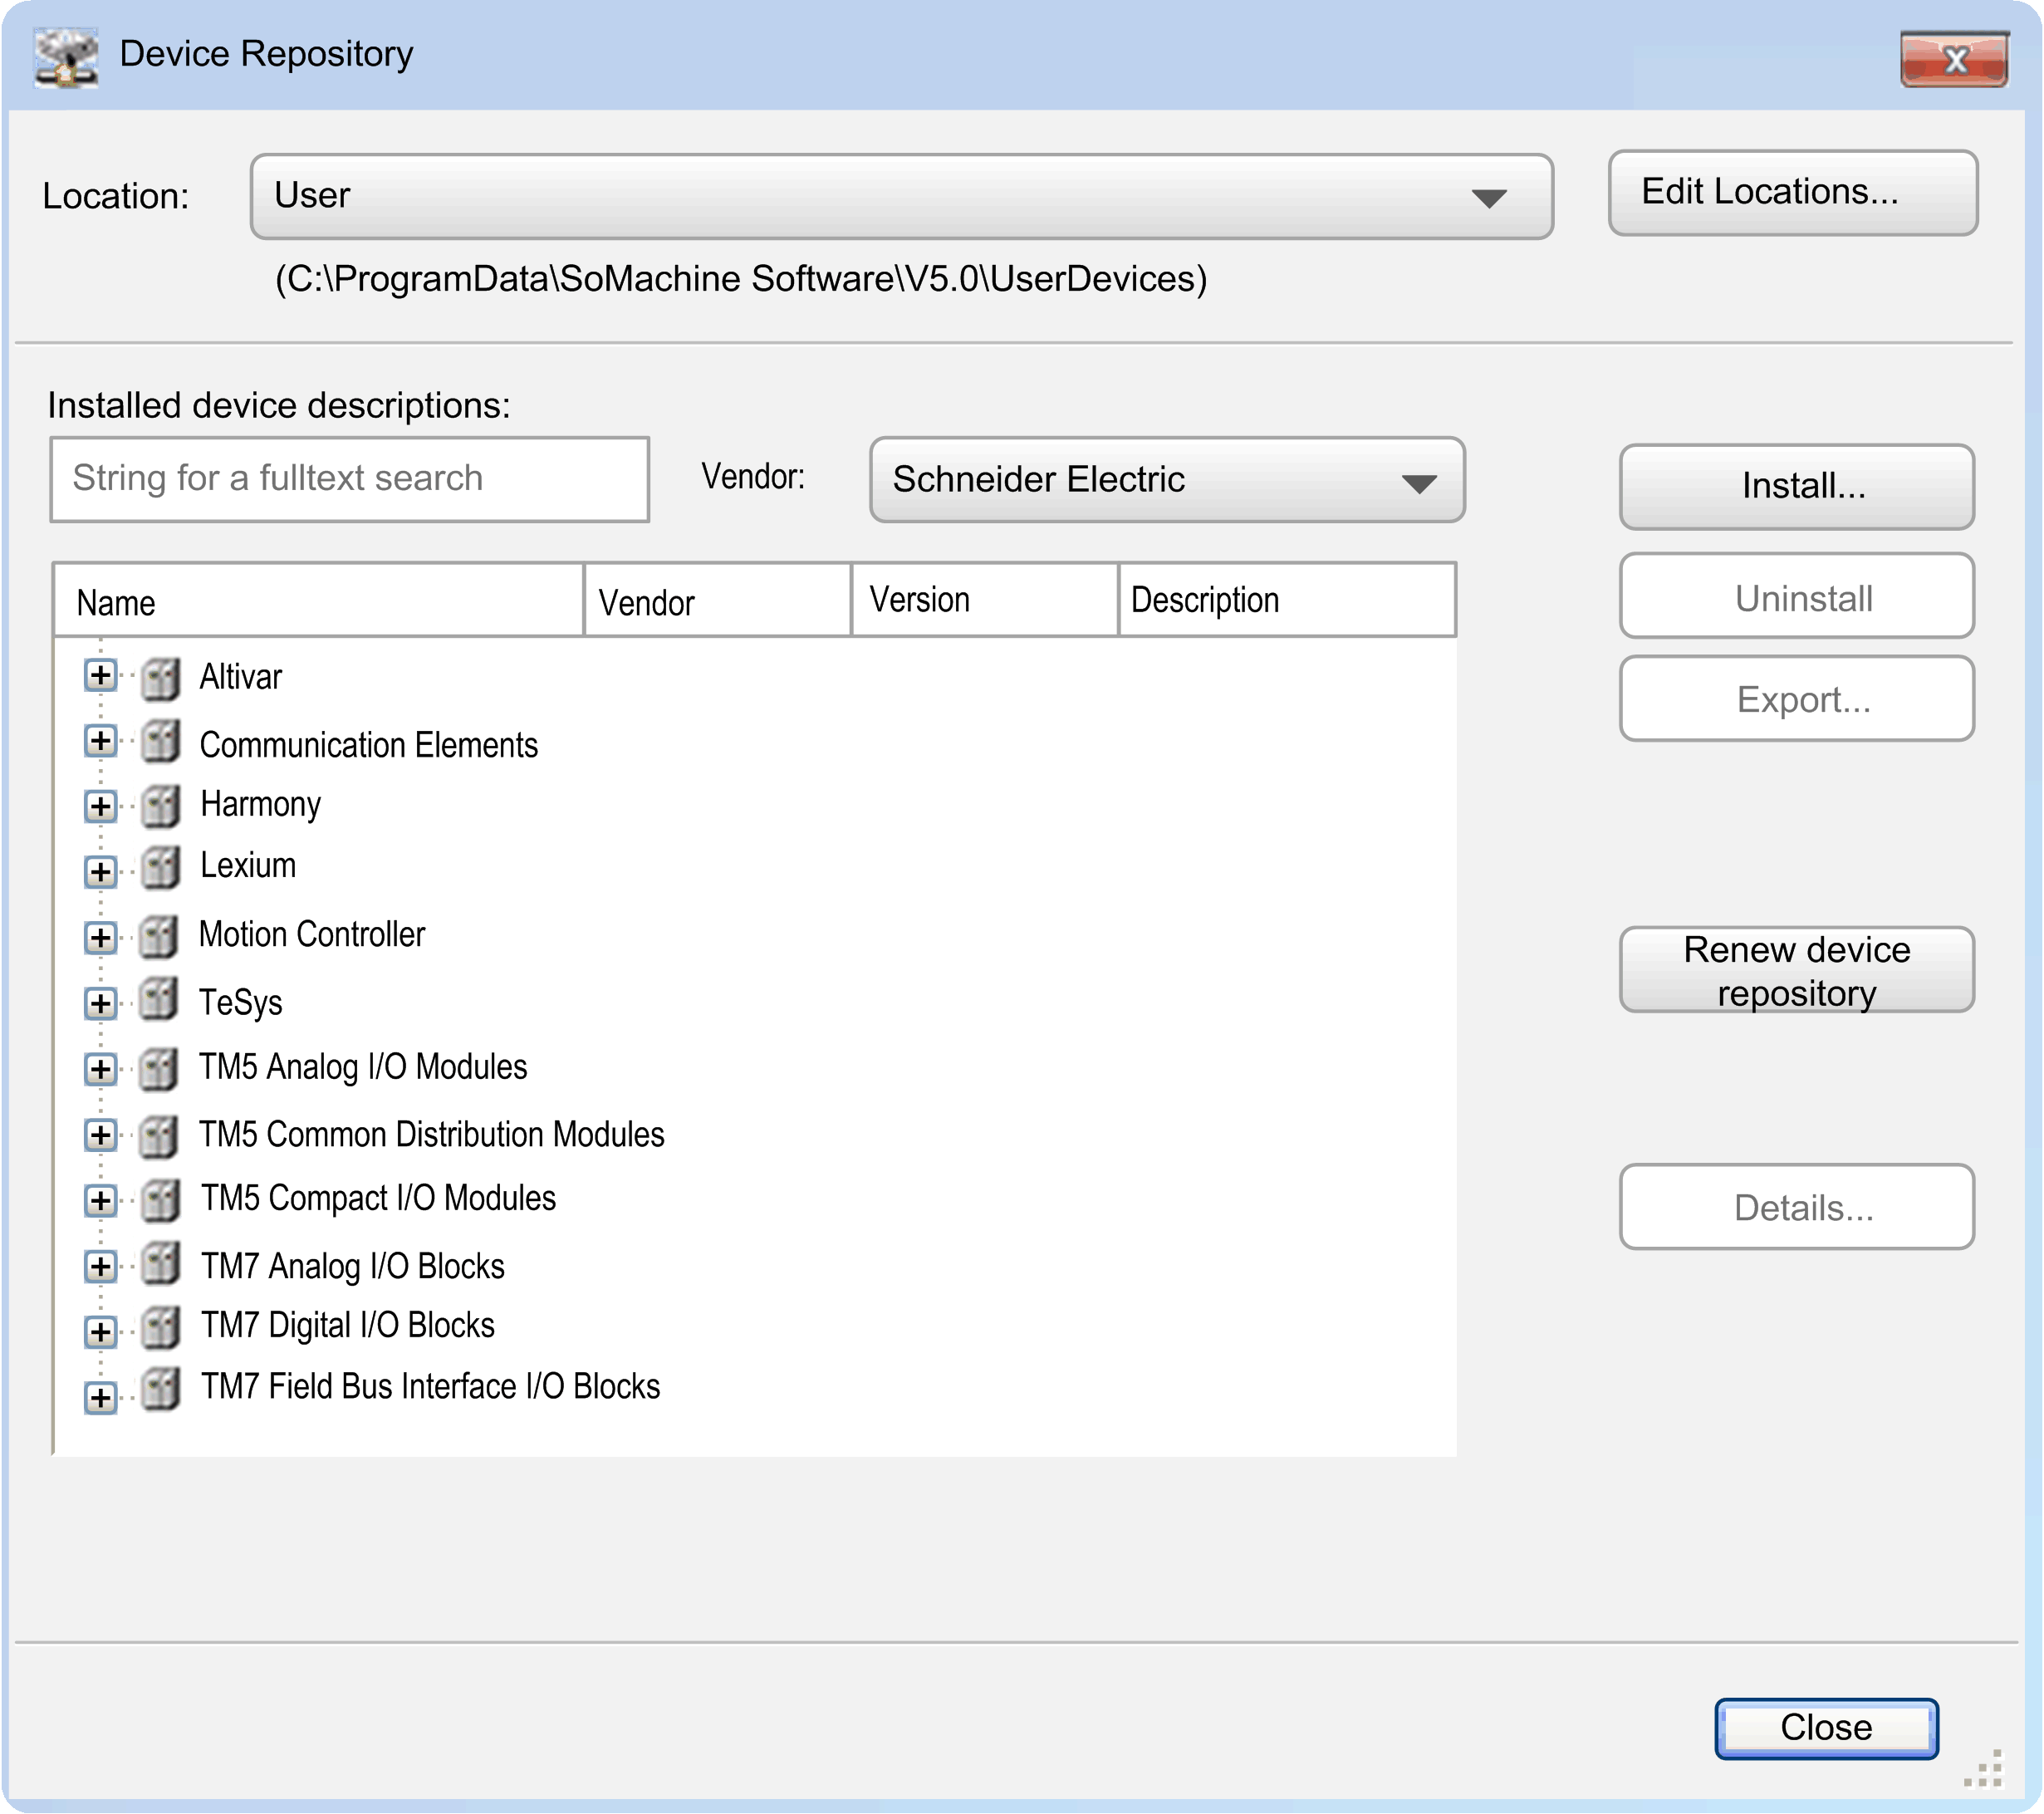Click the Communication Elements category icon
This screenshot has height=1814, width=2044.
[x=160, y=742]
